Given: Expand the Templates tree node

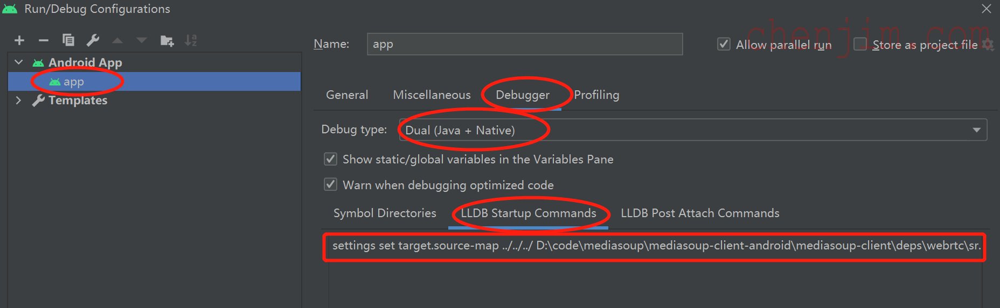Looking at the screenshot, I should (19, 101).
